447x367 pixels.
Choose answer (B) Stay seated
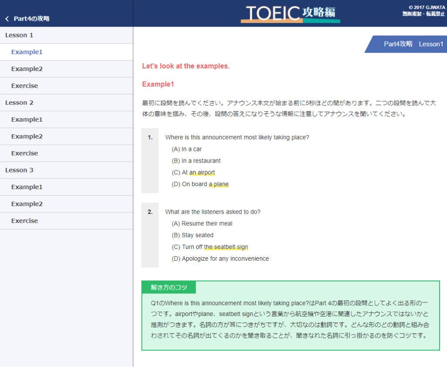pyautogui.click(x=192, y=235)
